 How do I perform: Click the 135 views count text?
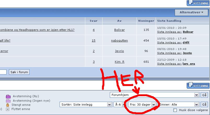point(146,30)
